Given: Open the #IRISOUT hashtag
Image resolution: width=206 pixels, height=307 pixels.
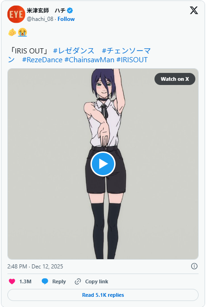Looking at the screenshot, I should coord(132,60).
